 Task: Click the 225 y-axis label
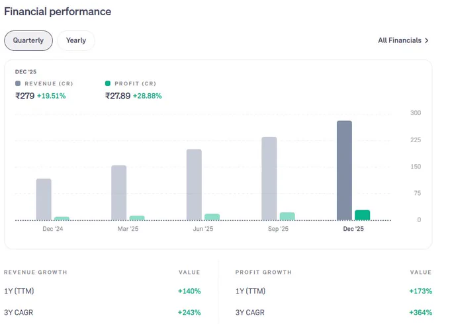click(x=416, y=140)
